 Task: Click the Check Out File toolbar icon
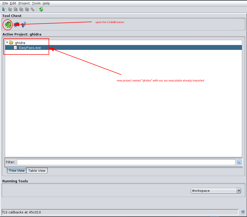(x=10, y=10)
